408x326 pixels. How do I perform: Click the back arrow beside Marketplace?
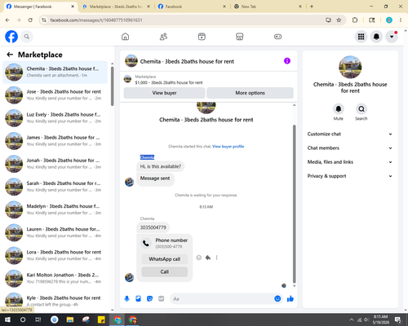click(10, 55)
